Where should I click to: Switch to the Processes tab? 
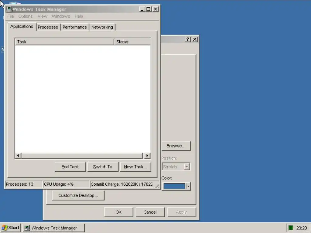[x=48, y=27]
